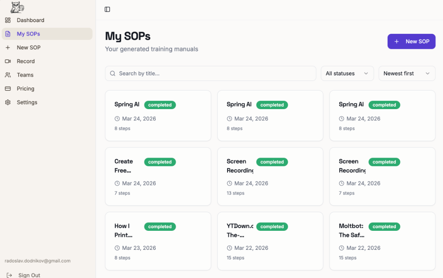Toggle the sidebar with the panel icon

[x=107, y=9]
